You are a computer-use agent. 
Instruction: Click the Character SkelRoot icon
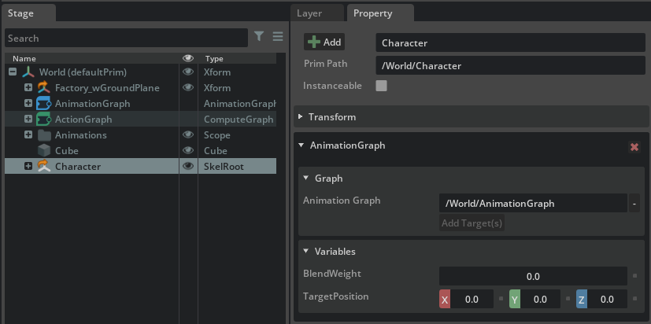pos(44,167)
